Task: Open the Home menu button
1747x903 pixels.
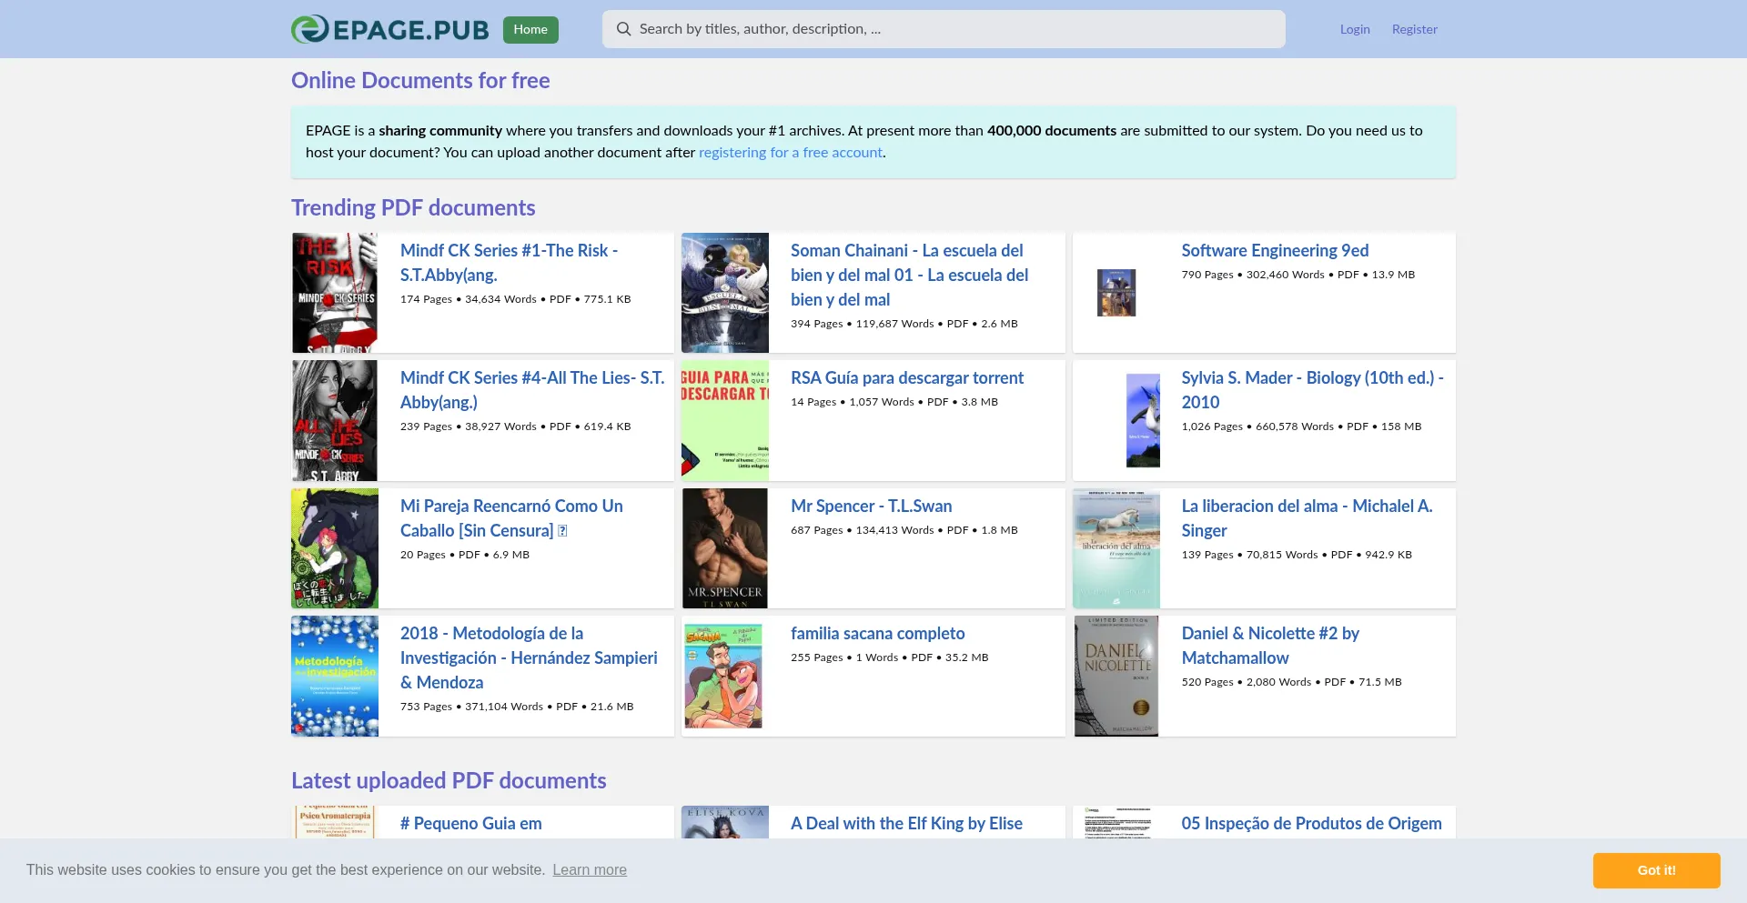Action: [530, 29]
